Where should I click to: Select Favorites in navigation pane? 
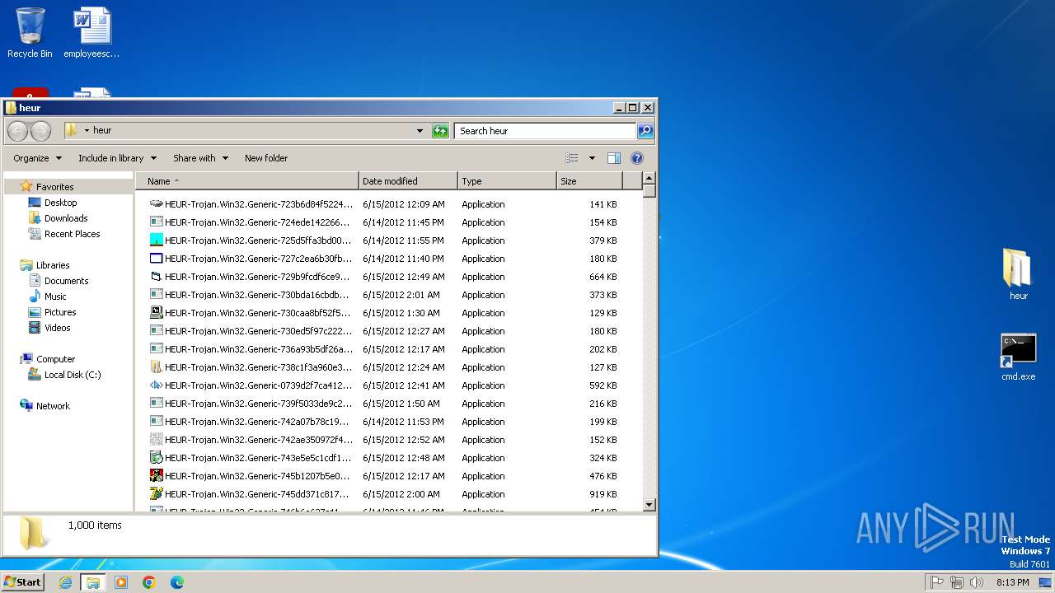pyautogui.click(x=54, y=187)
